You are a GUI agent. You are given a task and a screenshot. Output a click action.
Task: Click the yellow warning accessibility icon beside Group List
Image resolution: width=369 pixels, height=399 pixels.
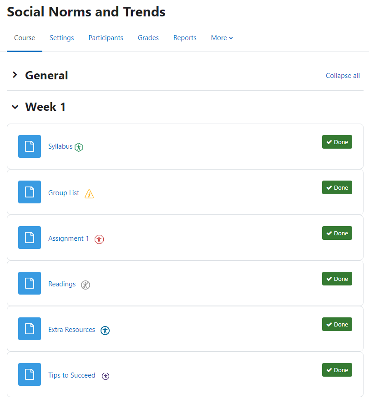[89, 194]
